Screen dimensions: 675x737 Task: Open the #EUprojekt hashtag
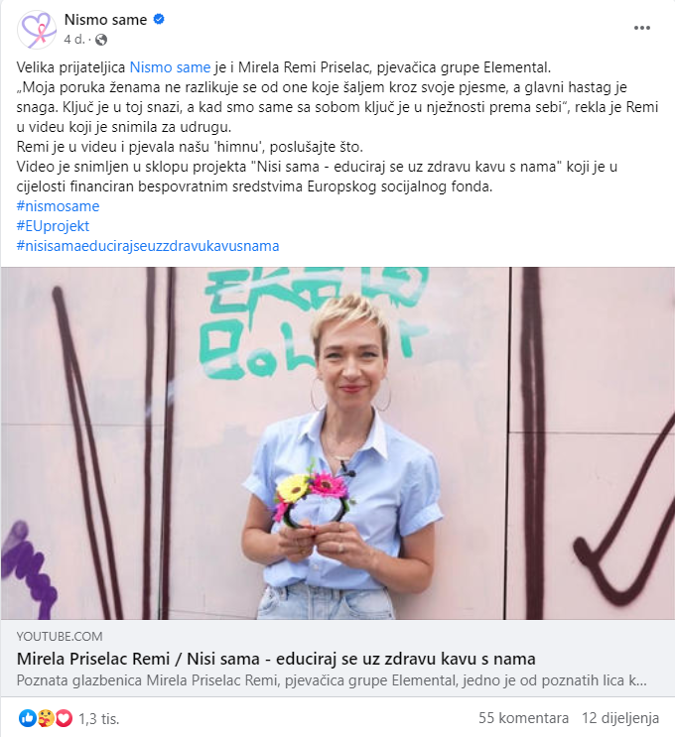(x=53, y=226)
